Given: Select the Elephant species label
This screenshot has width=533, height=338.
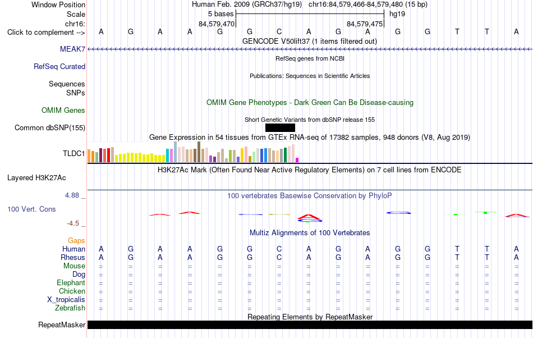Looking at the screenshot, I should [71, 282].
